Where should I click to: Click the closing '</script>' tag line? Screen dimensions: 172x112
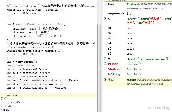pos(13,103)
